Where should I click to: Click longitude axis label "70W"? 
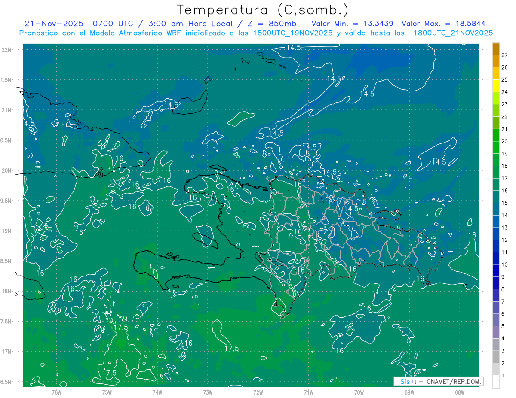click(x=359, y=392)
